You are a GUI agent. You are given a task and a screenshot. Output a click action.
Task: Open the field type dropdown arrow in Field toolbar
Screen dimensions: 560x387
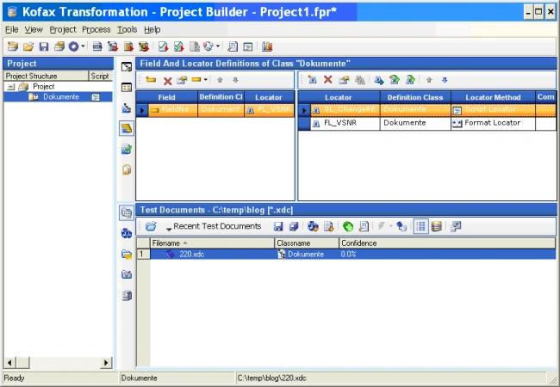point(206,80)
